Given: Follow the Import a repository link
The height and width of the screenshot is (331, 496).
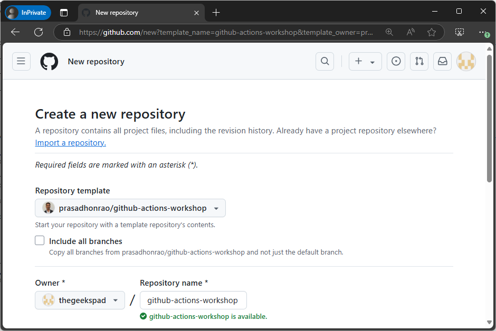Looking at the screenshot, I should click(71, 143).
